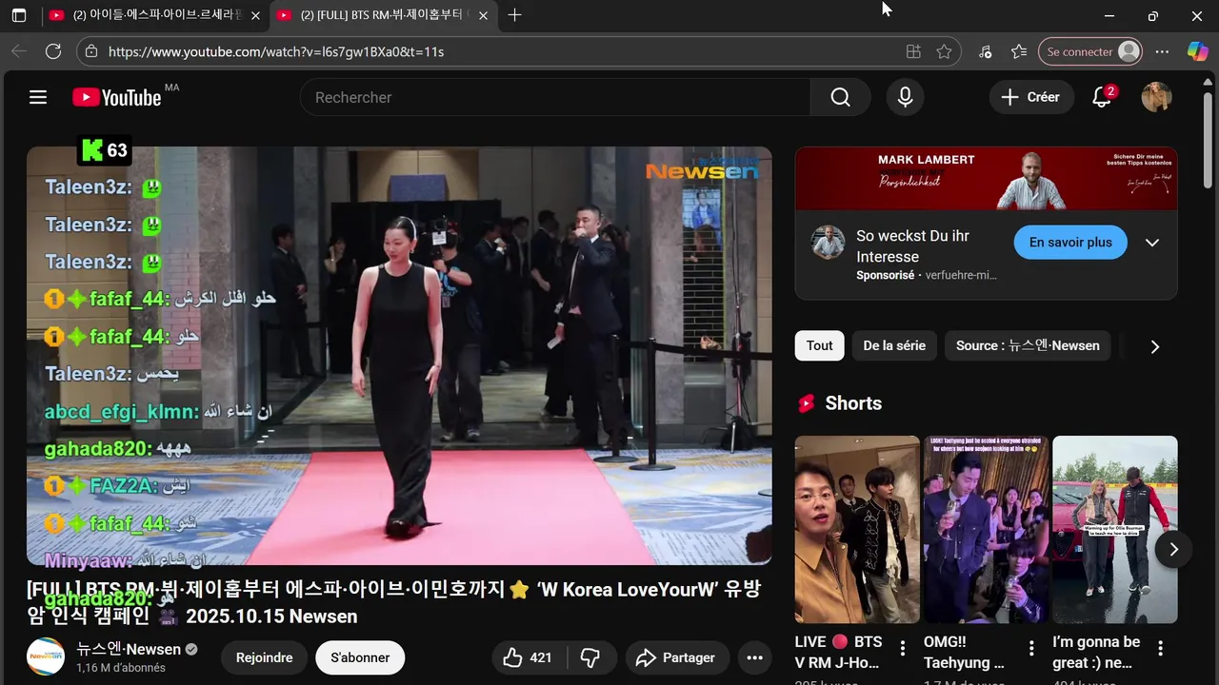Open the Mark Lambert ad banner

tap(986, 178)
